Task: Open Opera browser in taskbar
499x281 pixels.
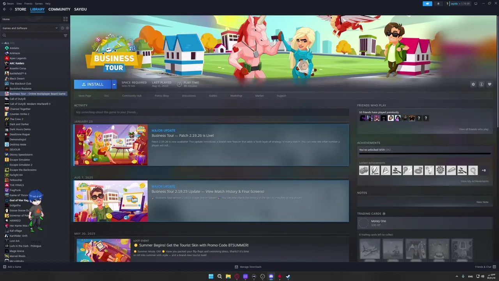Action: coord(237,276)
